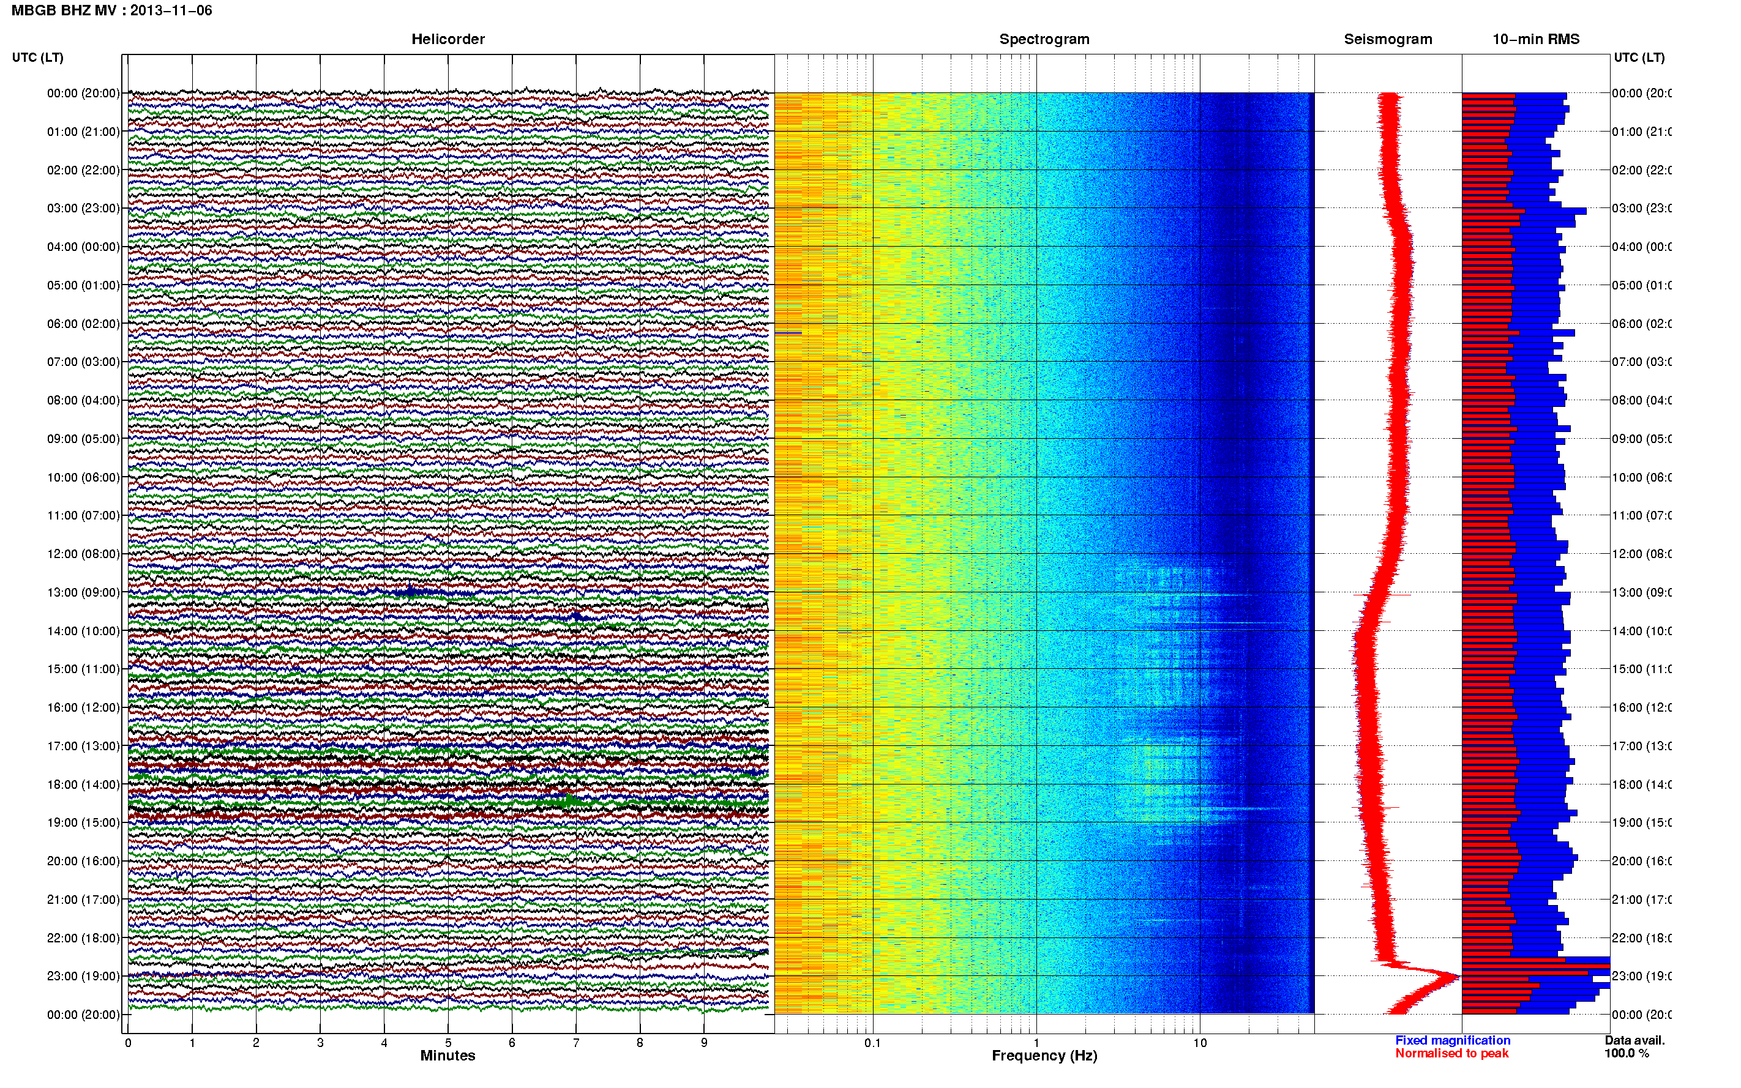Viewport: 1741px width, 1088px height.
Task: Click the left '11:00 (07:00)' time label
Action: 83,515
